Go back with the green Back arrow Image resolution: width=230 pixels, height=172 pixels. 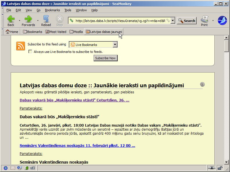[11, 21]
